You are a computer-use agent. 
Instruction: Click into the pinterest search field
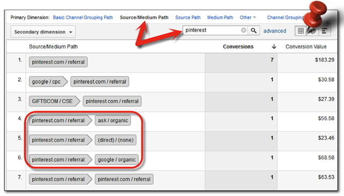212,30
